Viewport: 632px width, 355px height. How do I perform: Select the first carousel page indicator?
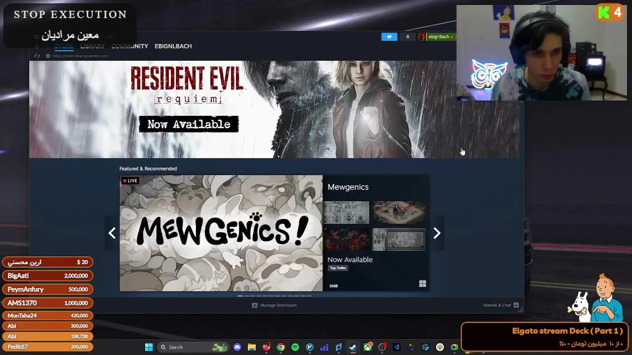(240, 296)
